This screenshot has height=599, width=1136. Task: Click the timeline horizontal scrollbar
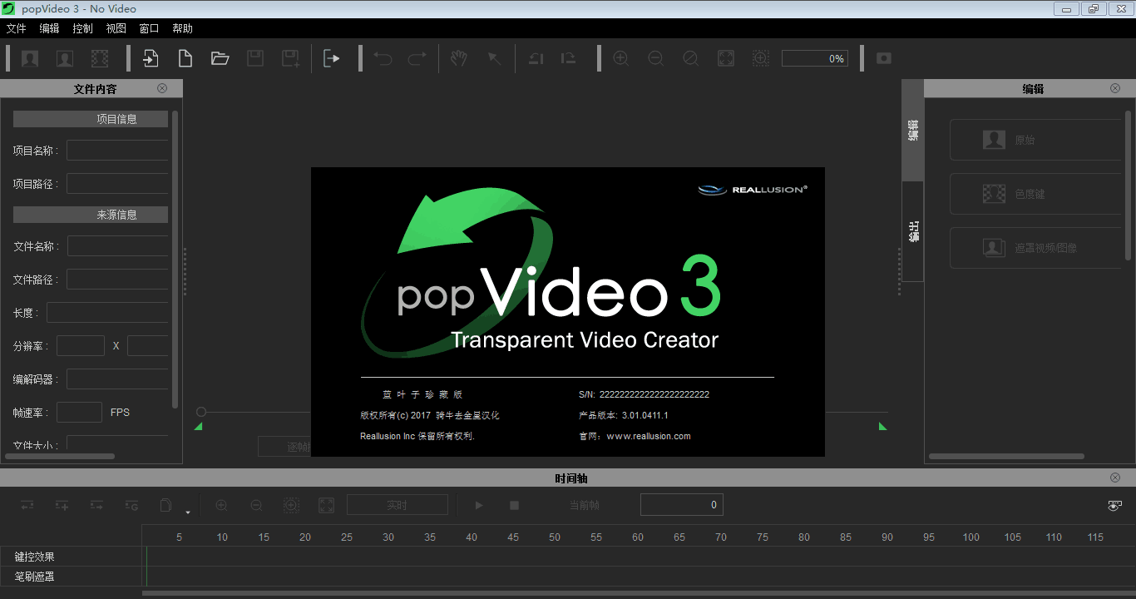point(638,593)
